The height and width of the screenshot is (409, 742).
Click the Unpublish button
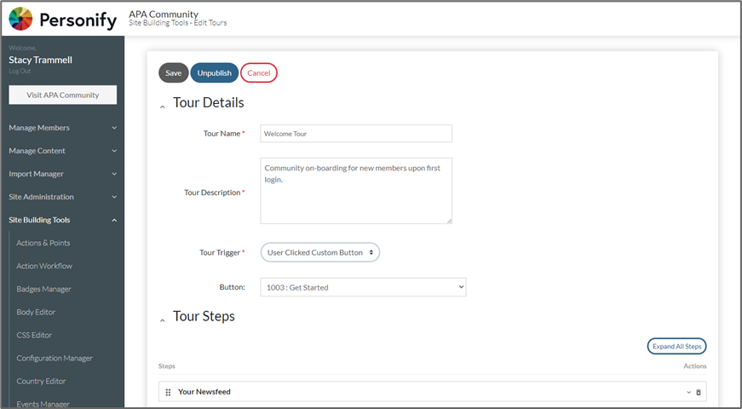[x=214, y=73]
